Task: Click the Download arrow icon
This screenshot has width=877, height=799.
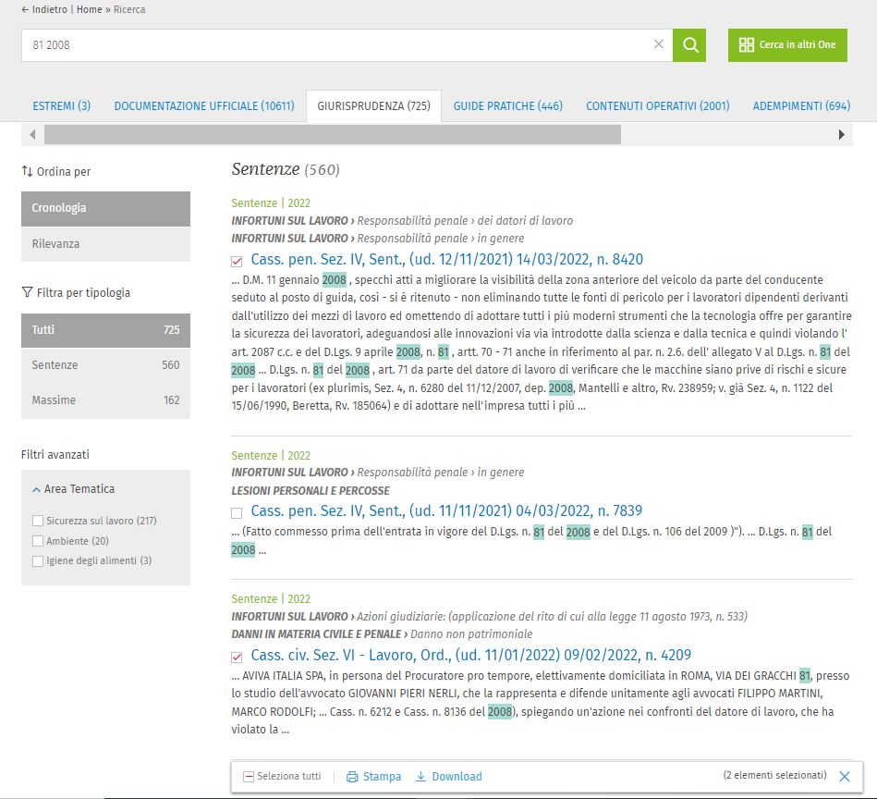Action: [x=421, y=777]
